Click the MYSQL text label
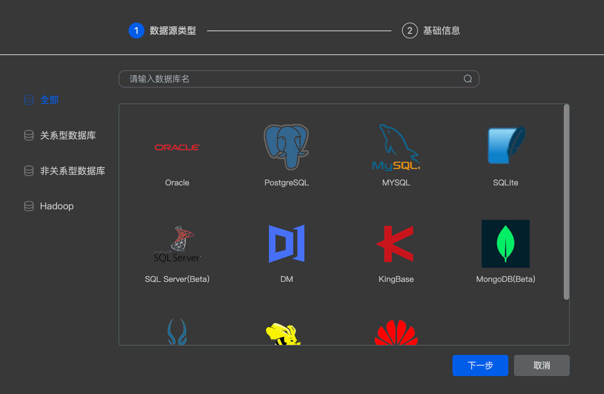 tap(396, 183)
